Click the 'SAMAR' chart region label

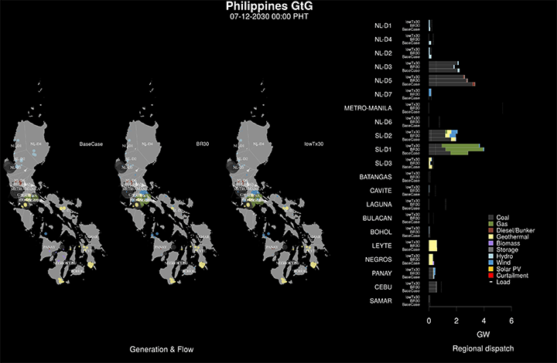tap(381, 301)
